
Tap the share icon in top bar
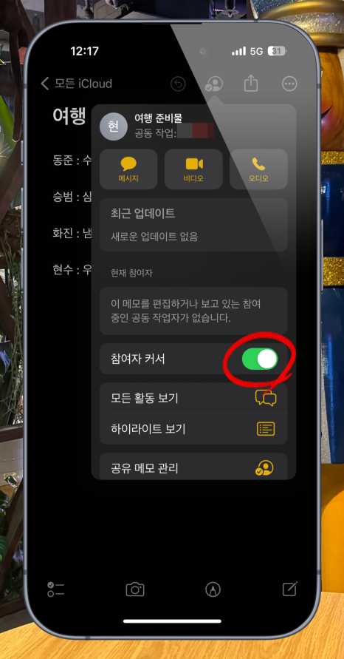(251, 83)
